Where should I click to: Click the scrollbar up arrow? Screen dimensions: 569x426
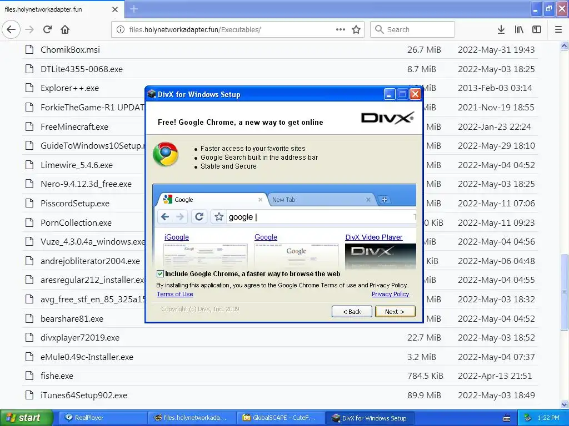tap(564, 45)
